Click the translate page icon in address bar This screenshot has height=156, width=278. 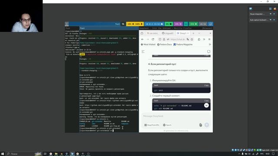point(188,39)
